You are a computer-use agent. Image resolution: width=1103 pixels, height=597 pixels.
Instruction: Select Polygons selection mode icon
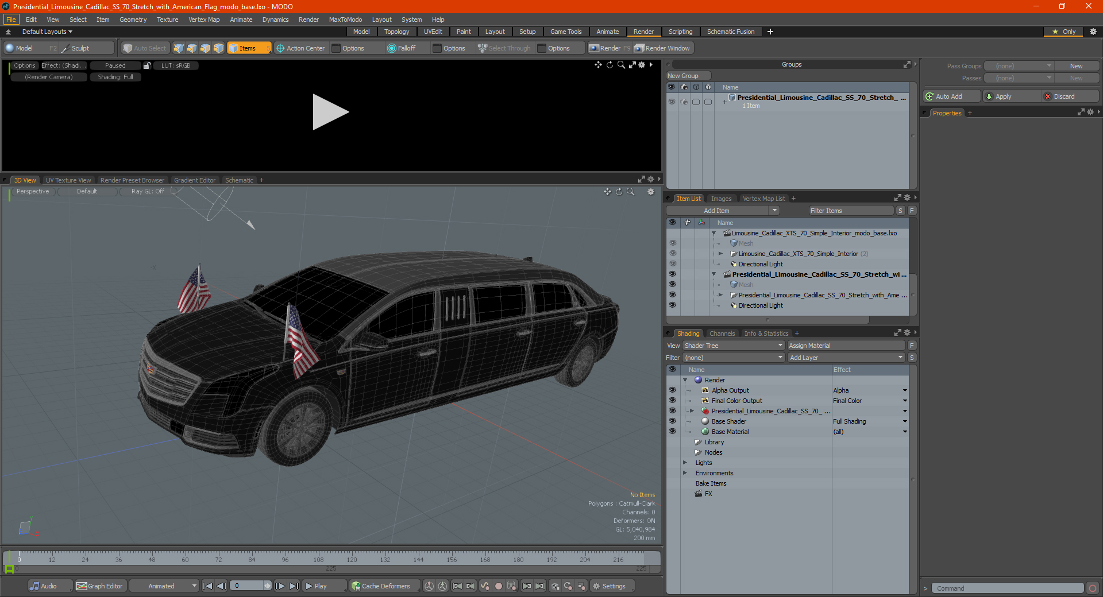205,48
